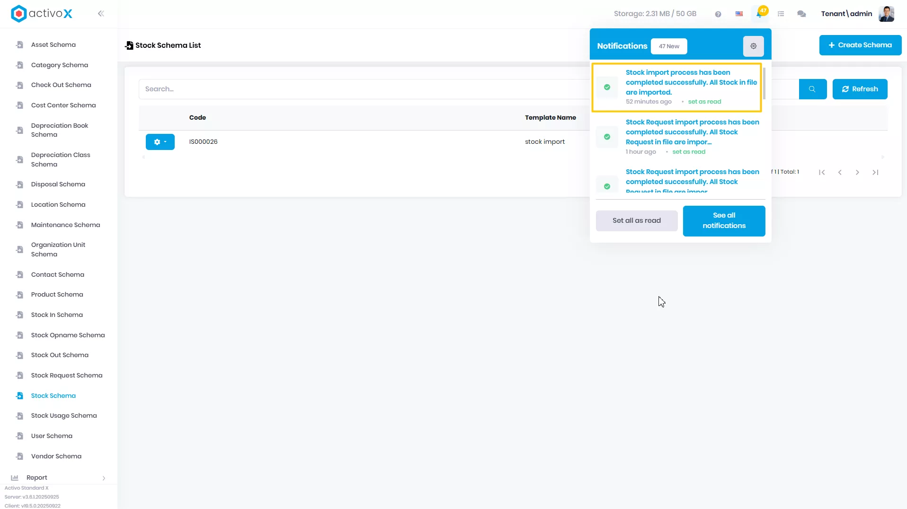Sort by the Template Name column header
907x509 pixels.
(x=550, y=118)
